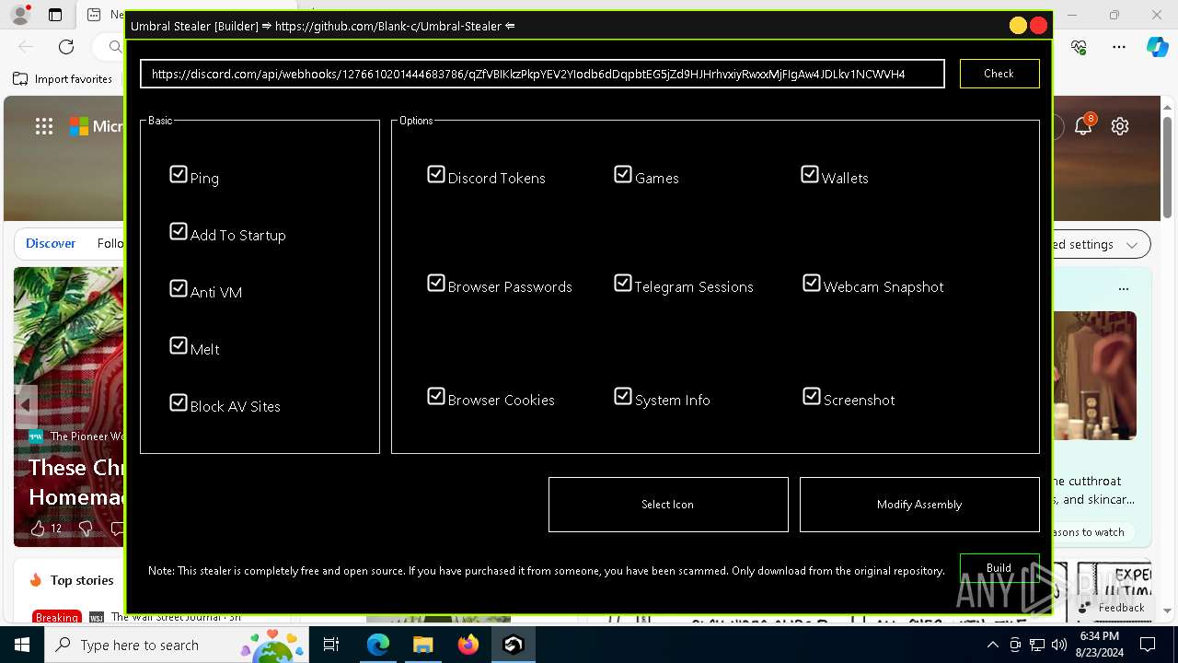
Task: Click the Umbral Stealer taskbar icon
Action: [x=514, y=645]
